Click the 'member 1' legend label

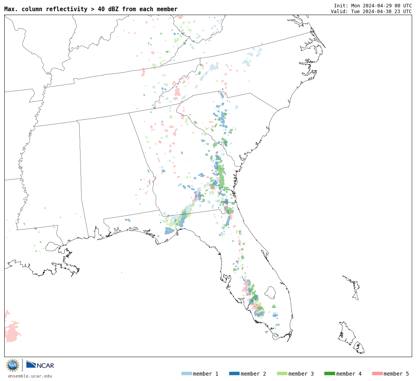click(x=206, y=374)
